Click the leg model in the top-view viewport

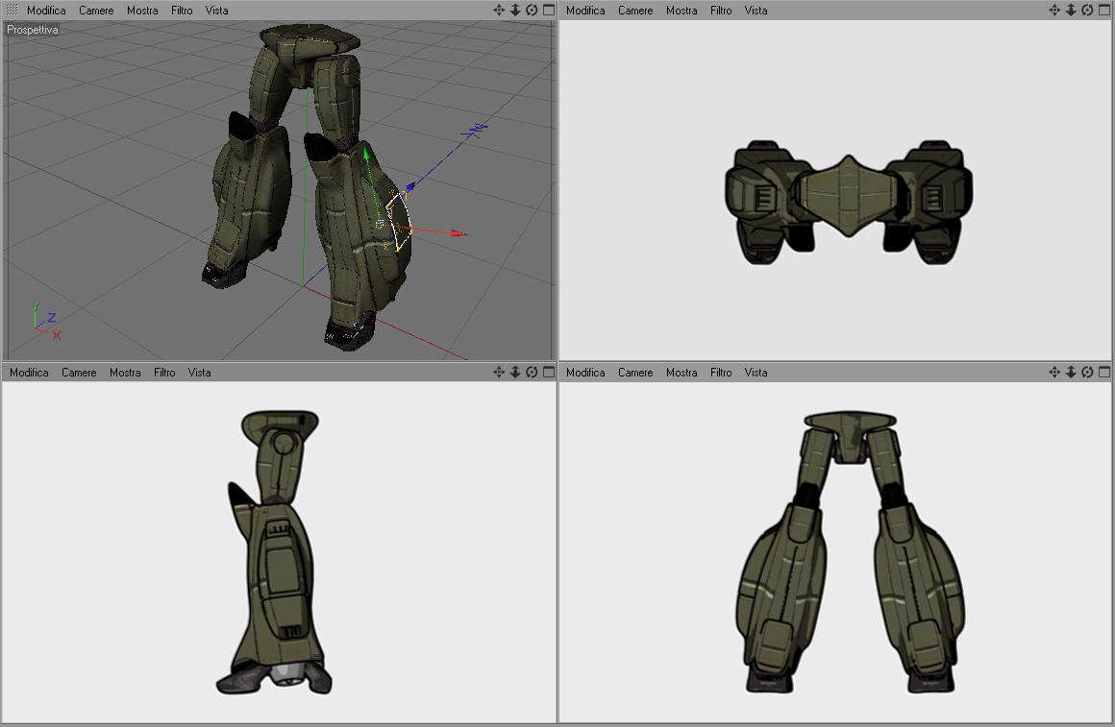pos(849,202)
